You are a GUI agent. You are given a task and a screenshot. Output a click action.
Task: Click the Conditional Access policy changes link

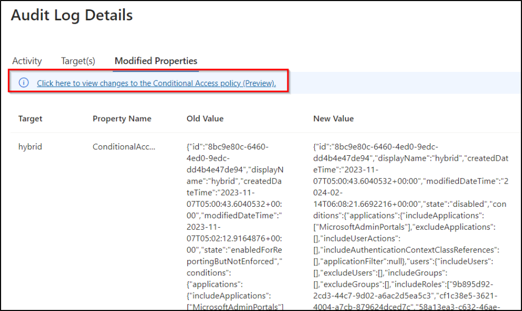tap(156, 83)
